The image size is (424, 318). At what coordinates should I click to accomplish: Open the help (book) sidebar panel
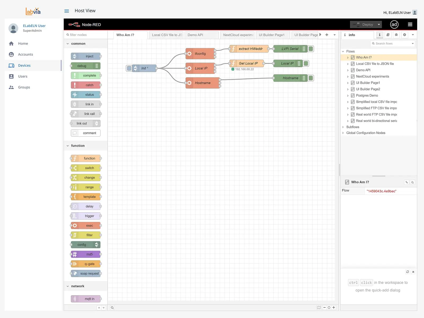pyautogui.click(x=388, y=35)
